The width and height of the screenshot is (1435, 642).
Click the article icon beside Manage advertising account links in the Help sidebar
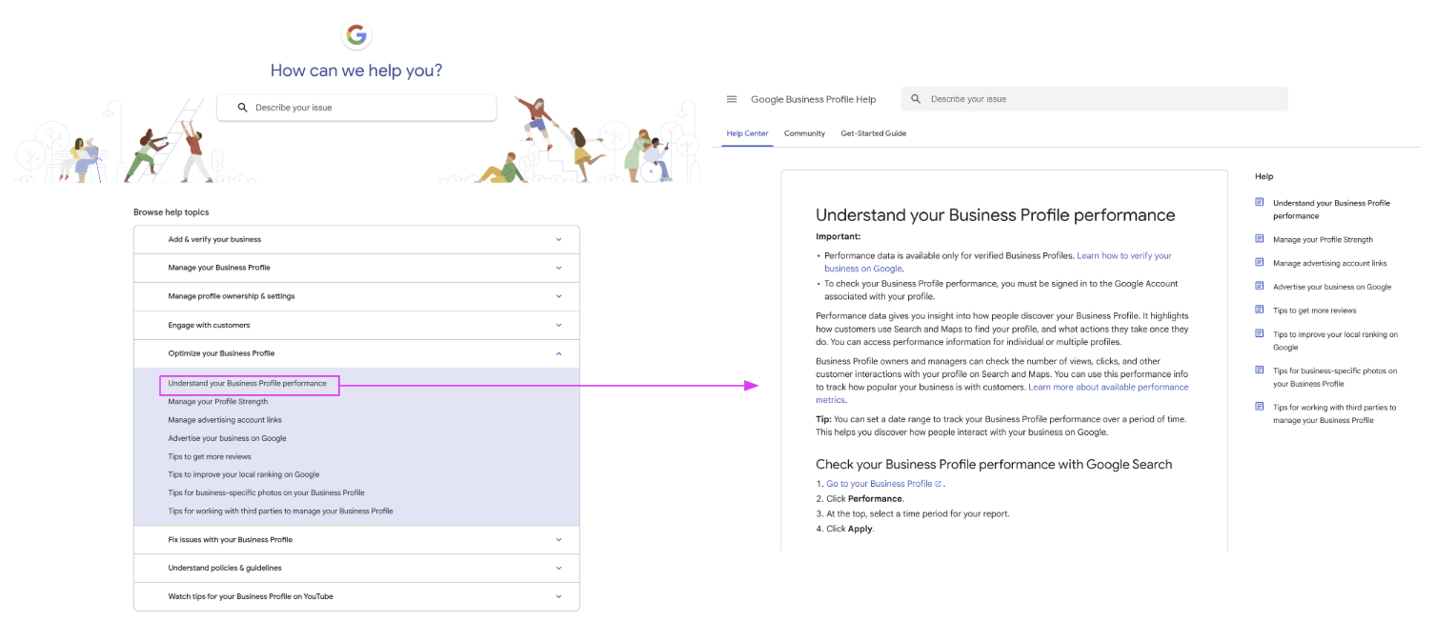point(1259,263)
